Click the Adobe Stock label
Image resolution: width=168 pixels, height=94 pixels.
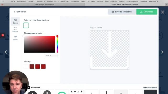[35, 87]
